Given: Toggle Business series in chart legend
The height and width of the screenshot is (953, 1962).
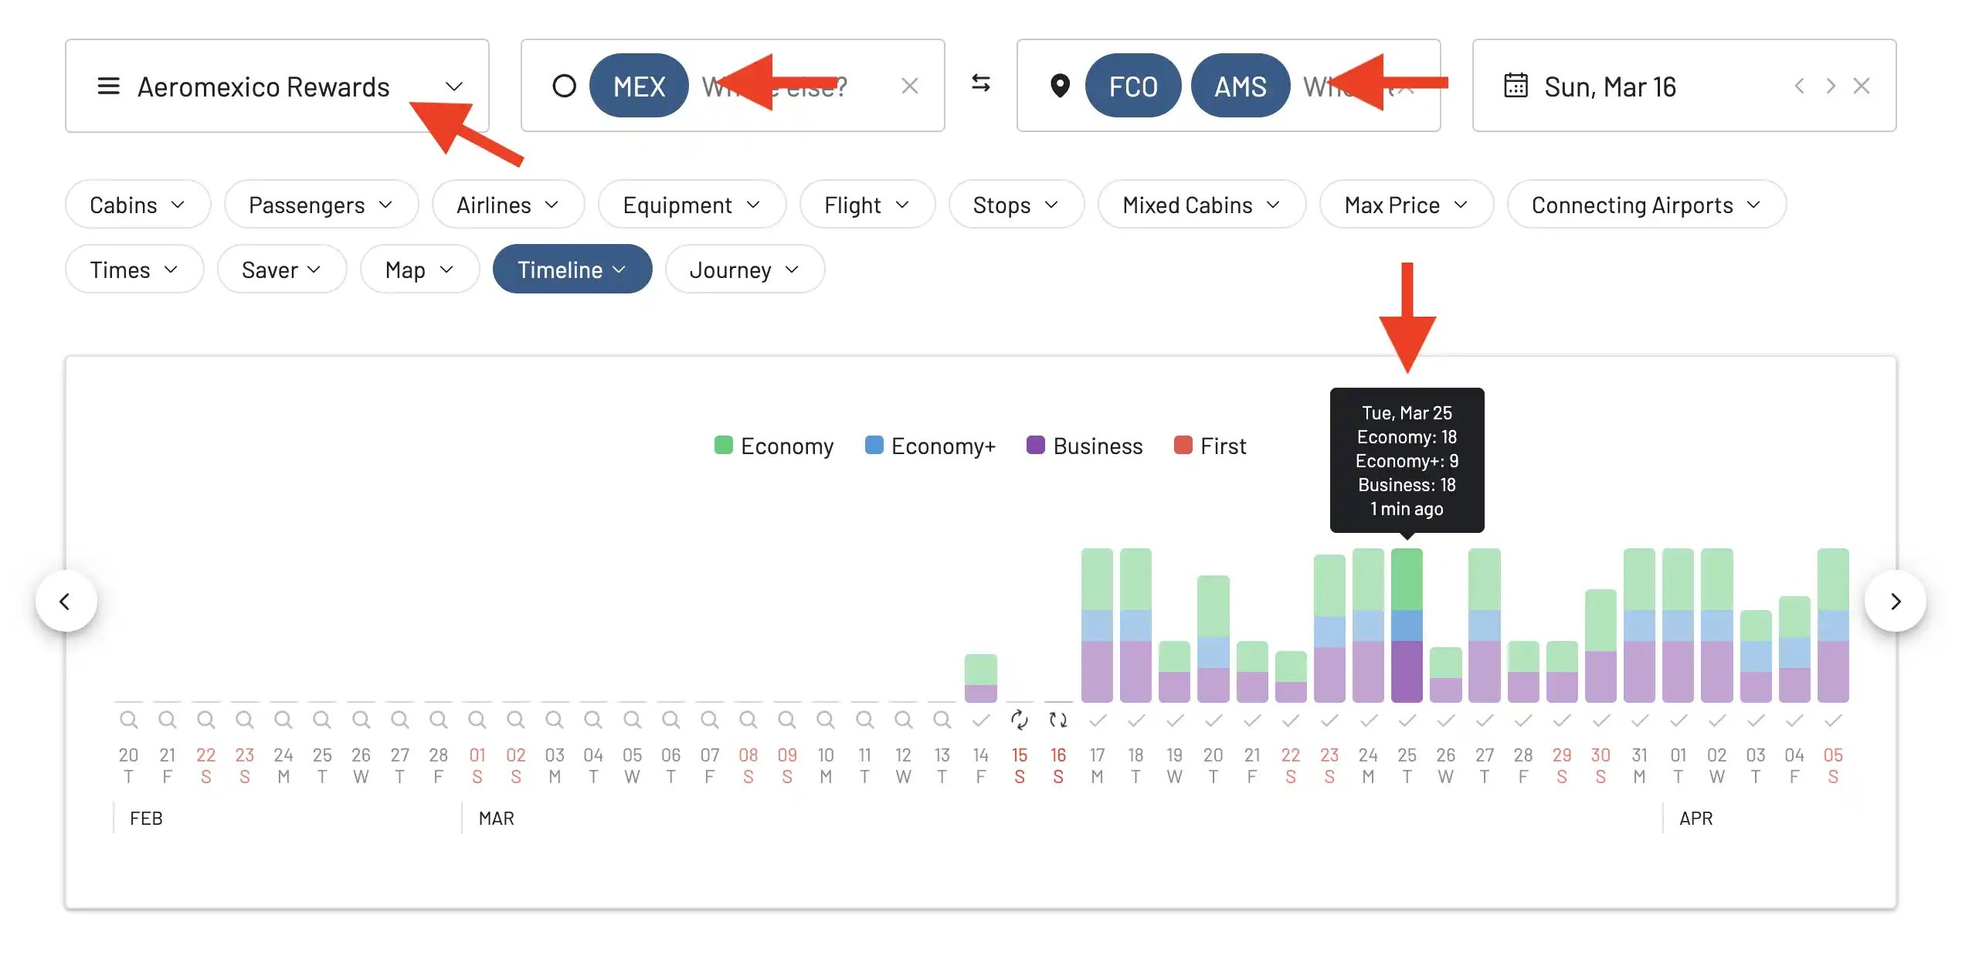Looking at the screenshot, I should coord(1085,446).
